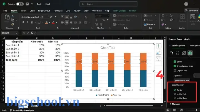
Task: Click the Chart Elements plus button
Action: pos(158,46)
